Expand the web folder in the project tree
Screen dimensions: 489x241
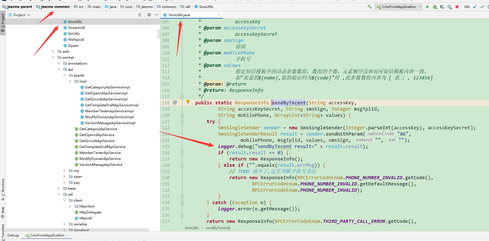click(x=53, y=52)
